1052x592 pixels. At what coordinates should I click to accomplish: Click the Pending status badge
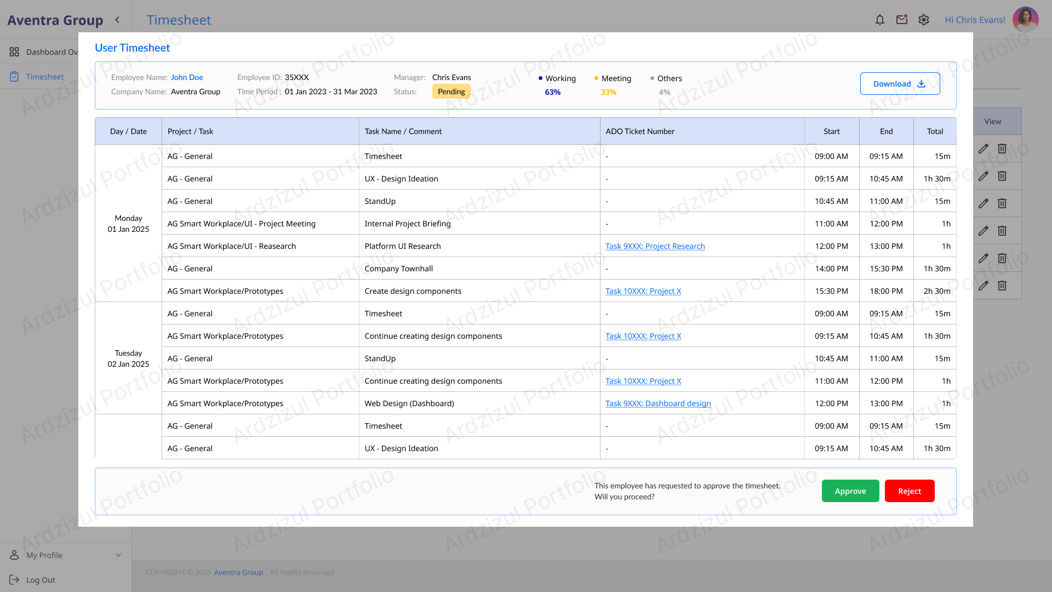(x=451, y=92)
